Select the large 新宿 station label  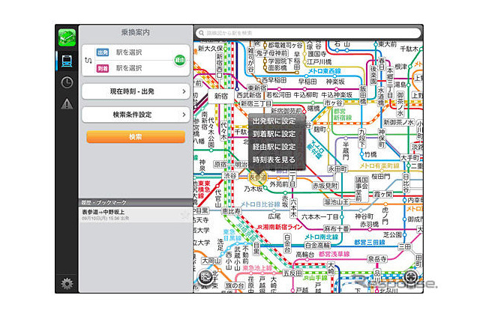[x=220, y=97]
